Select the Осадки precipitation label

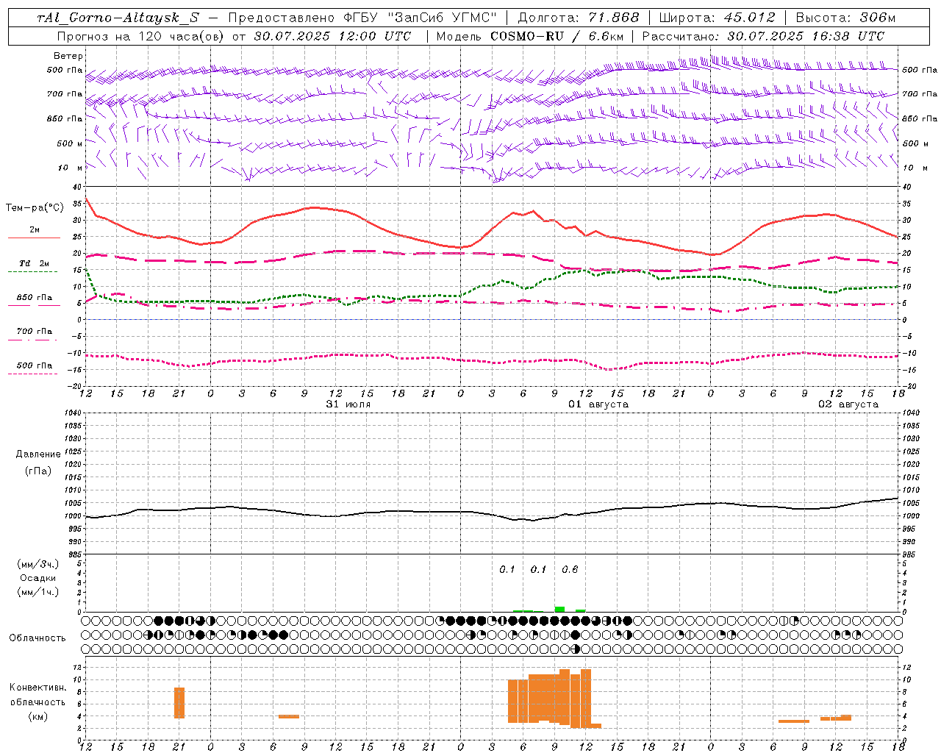pyautogui.click(x=38, y=578)
